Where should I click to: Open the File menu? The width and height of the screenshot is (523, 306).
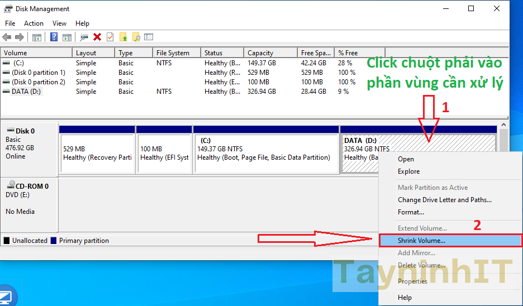[10, 23]
